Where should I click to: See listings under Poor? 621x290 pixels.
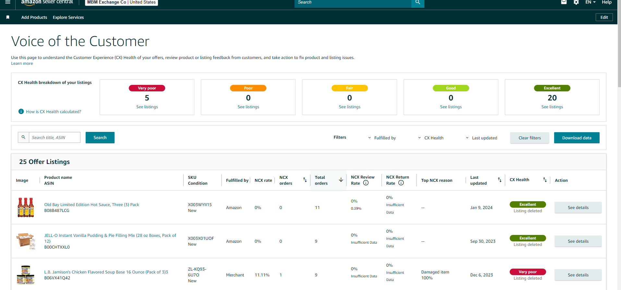tap(248, 107)
